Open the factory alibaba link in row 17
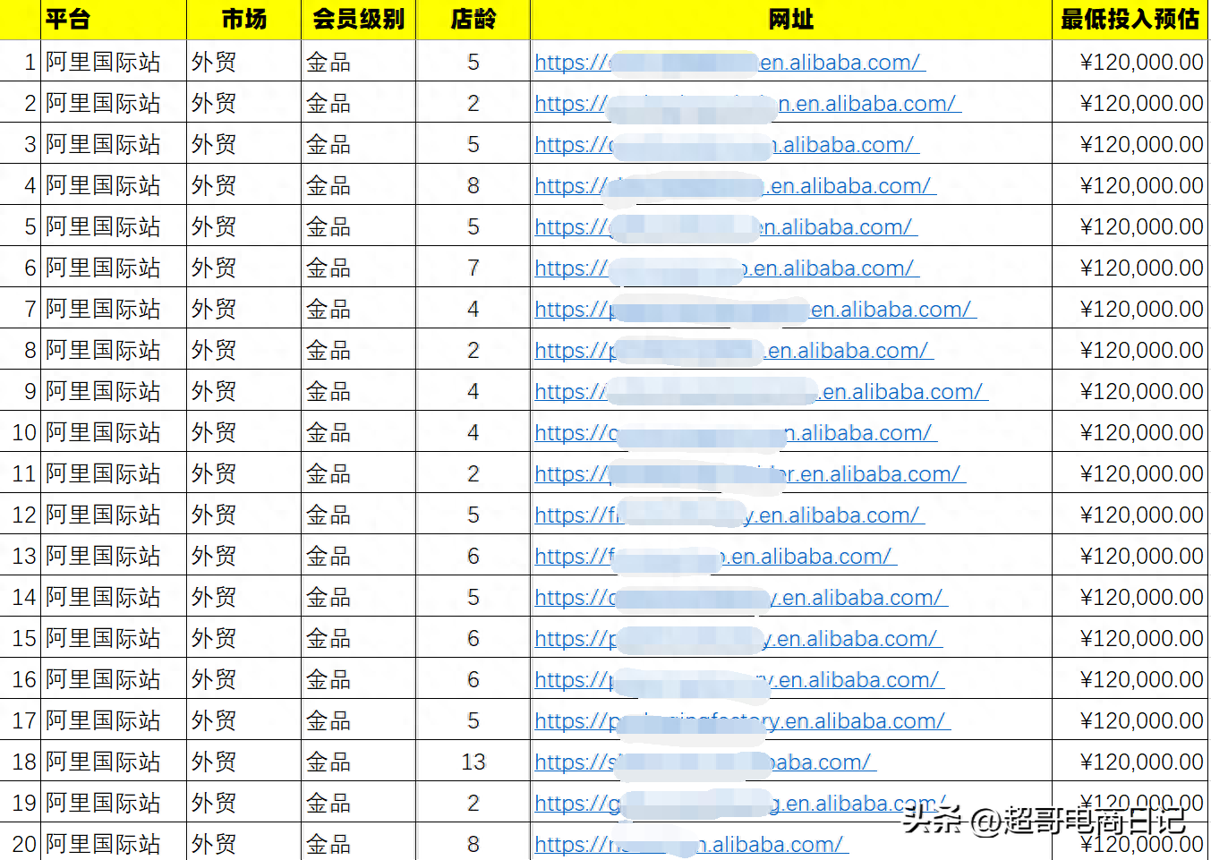The height and width of the screenshot is (860, 1211). [742, 720]
